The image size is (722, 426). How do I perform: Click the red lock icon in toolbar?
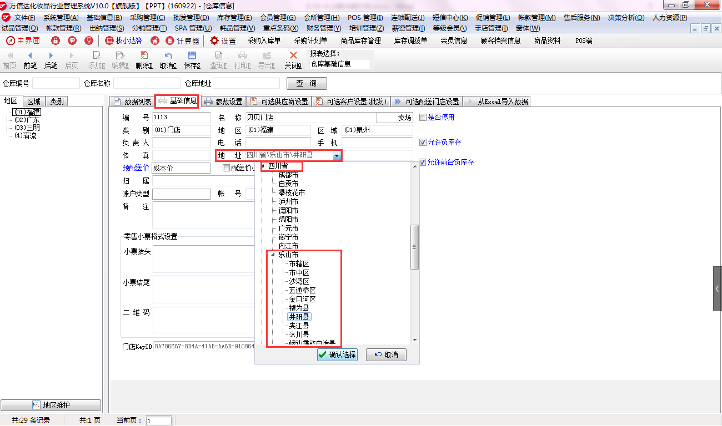click(x=56, y=40)
